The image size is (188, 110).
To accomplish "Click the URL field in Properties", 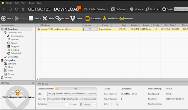I will [72, 94].
